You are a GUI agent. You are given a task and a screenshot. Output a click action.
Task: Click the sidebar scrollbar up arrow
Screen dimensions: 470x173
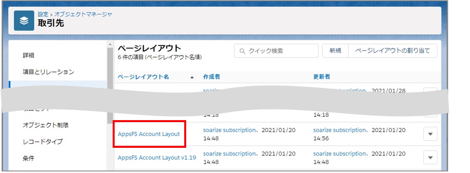[x=110, y=44]
